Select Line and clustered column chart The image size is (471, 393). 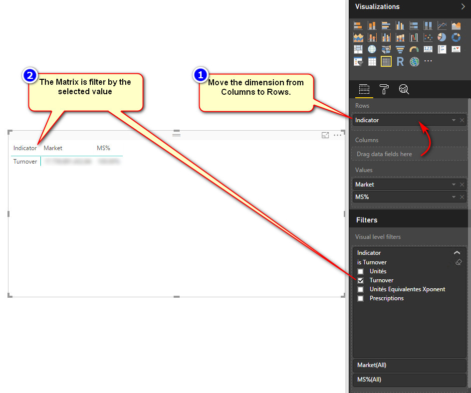point(386,37)
